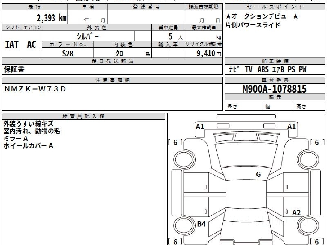Select the front-right tire rating [6]
327x245 pixels.
click(x=317, y=142)
